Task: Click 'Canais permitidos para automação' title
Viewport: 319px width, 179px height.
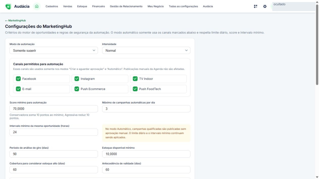Action: 38,64
